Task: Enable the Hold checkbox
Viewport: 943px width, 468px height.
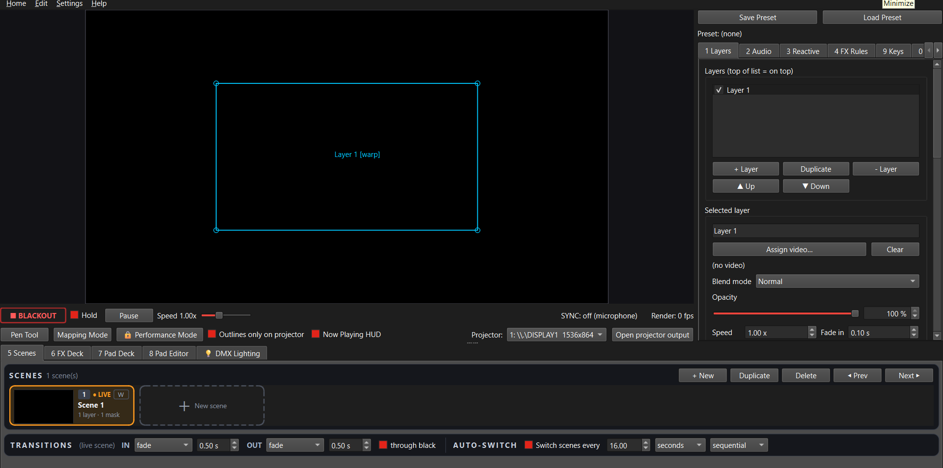Action: point(75,315)
